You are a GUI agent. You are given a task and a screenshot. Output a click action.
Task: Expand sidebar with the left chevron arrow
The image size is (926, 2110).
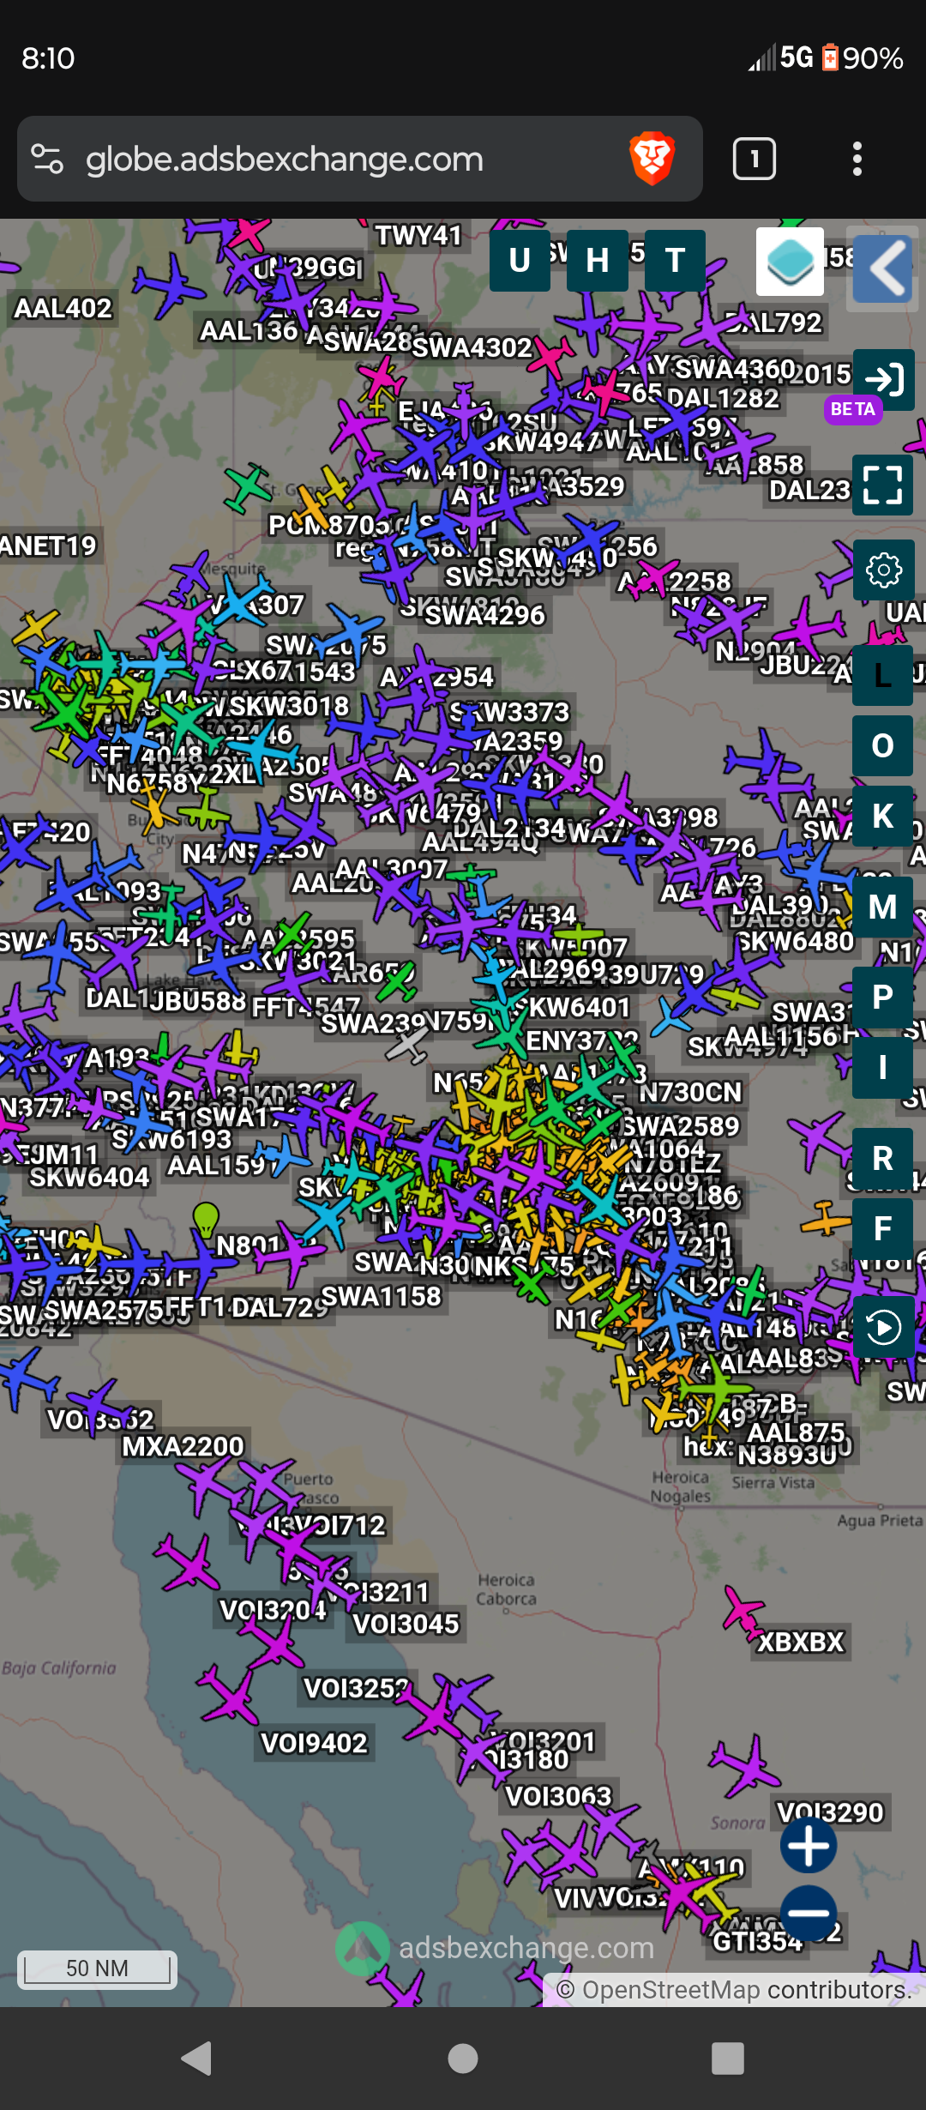click(882, 268)
